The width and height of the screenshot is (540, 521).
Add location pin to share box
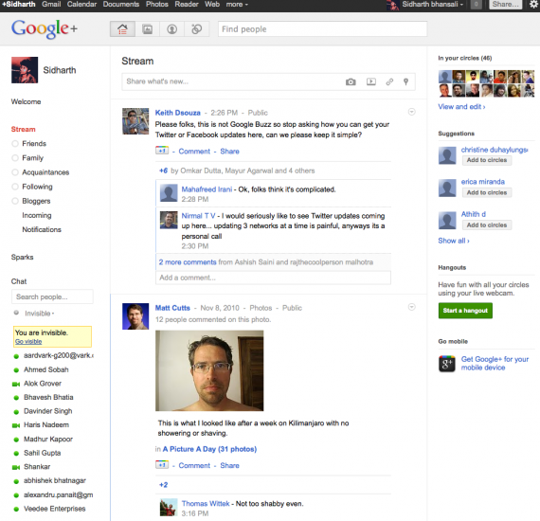(405, 81)
